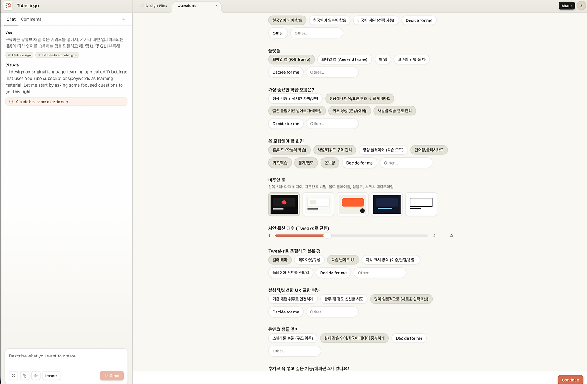Image resolution: width=587 pixels, height=384 pixels.
Task: Toggle the '온보딩' screen option
Action: tap(330, 163)
